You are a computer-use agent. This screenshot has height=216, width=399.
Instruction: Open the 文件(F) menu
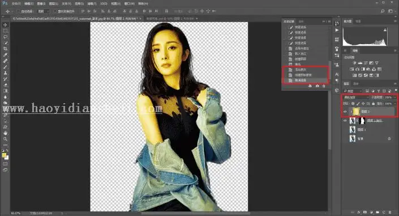click(x=16, y=4)
